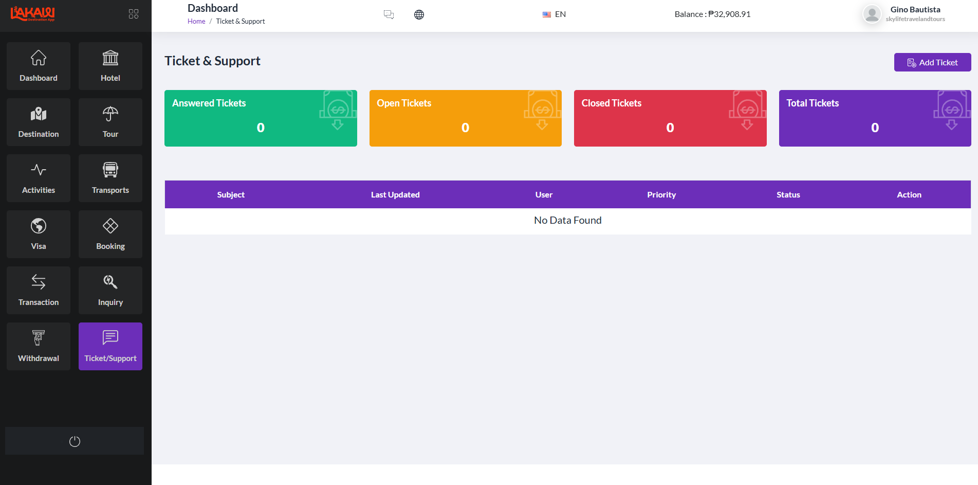Open the EN language selector
Image resolution: width=978 pixels, height=485 pixels.
554,14
